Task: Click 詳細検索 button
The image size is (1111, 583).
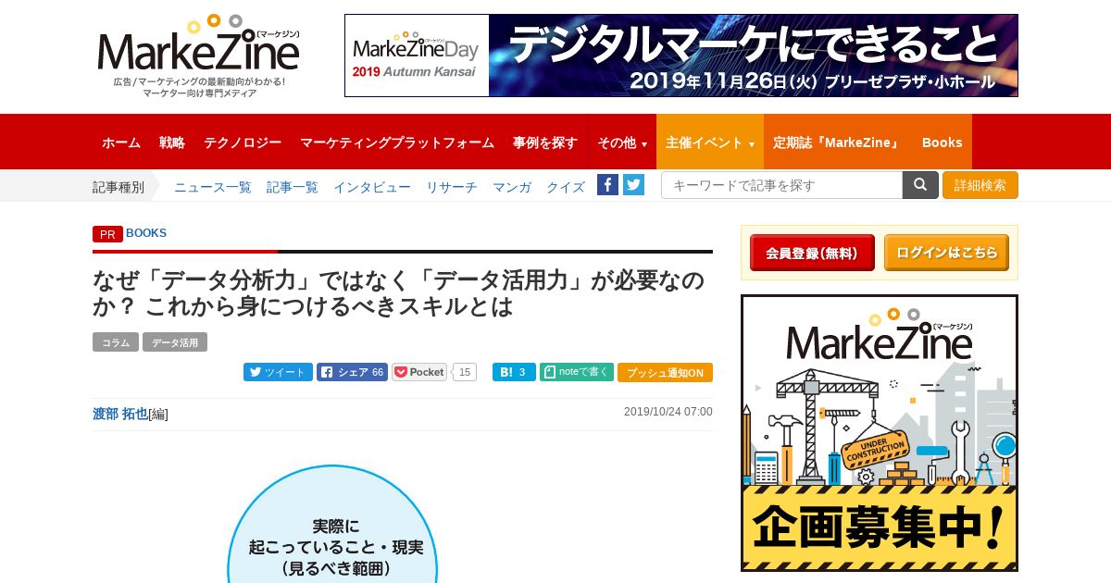Action: point(980,185)
